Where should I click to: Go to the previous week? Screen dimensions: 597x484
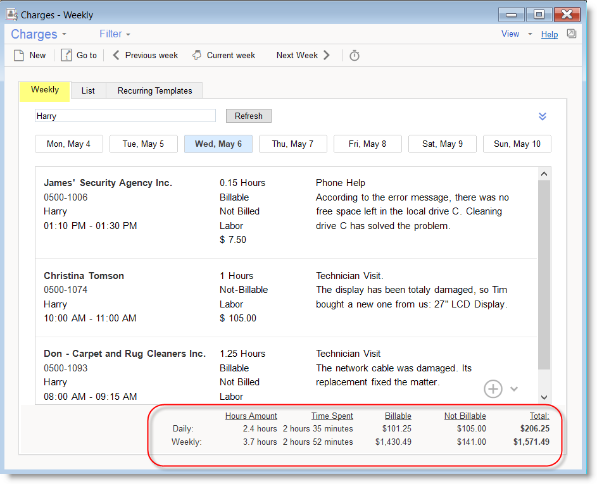tap(145, 55)
